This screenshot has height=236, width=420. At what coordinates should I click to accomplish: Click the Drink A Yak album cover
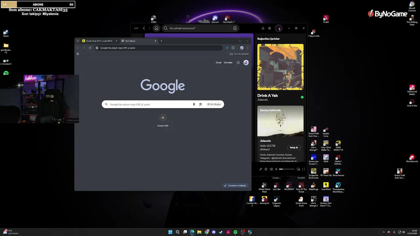pyautogui.click(x=280, y=67)
